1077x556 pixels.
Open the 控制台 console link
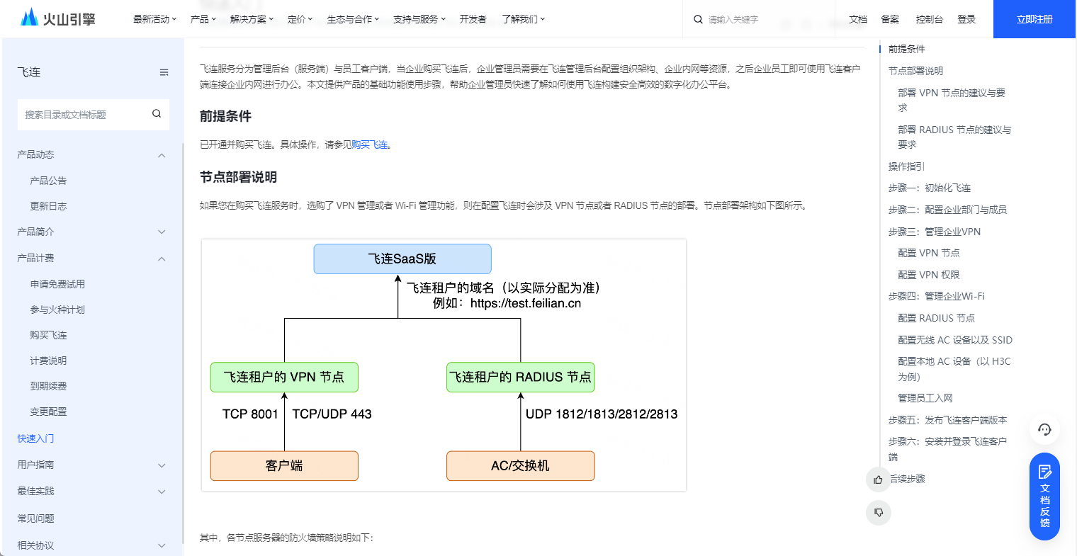pos(929,19)
